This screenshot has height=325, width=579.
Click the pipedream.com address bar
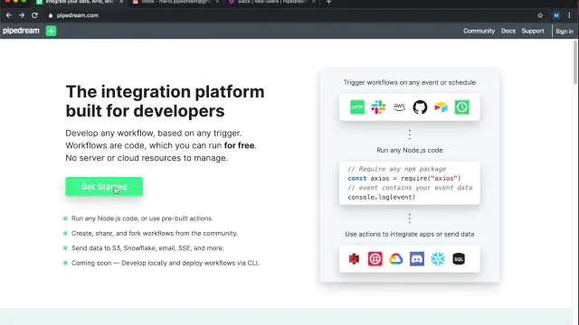[288, 15]
